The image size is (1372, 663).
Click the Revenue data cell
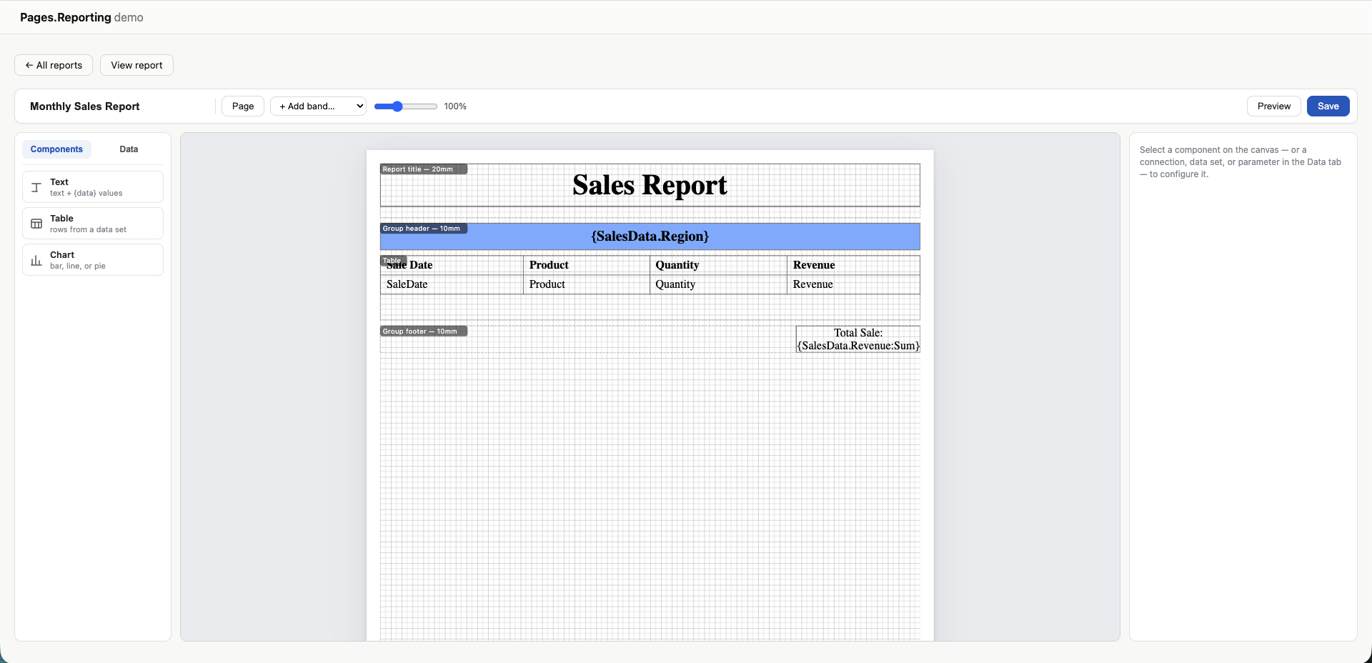coord(853,284)
